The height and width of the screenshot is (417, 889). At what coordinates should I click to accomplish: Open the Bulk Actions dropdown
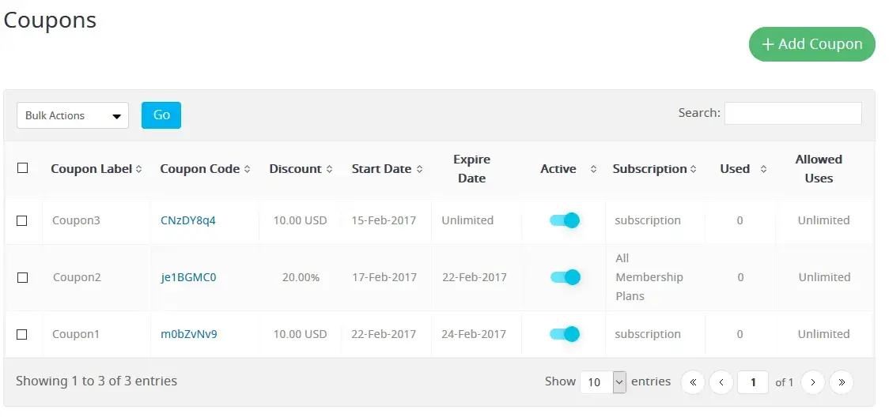(73, 115)
